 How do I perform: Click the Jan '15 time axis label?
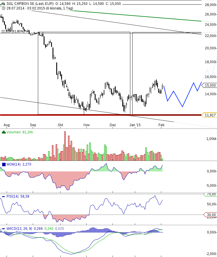point(135,125)
